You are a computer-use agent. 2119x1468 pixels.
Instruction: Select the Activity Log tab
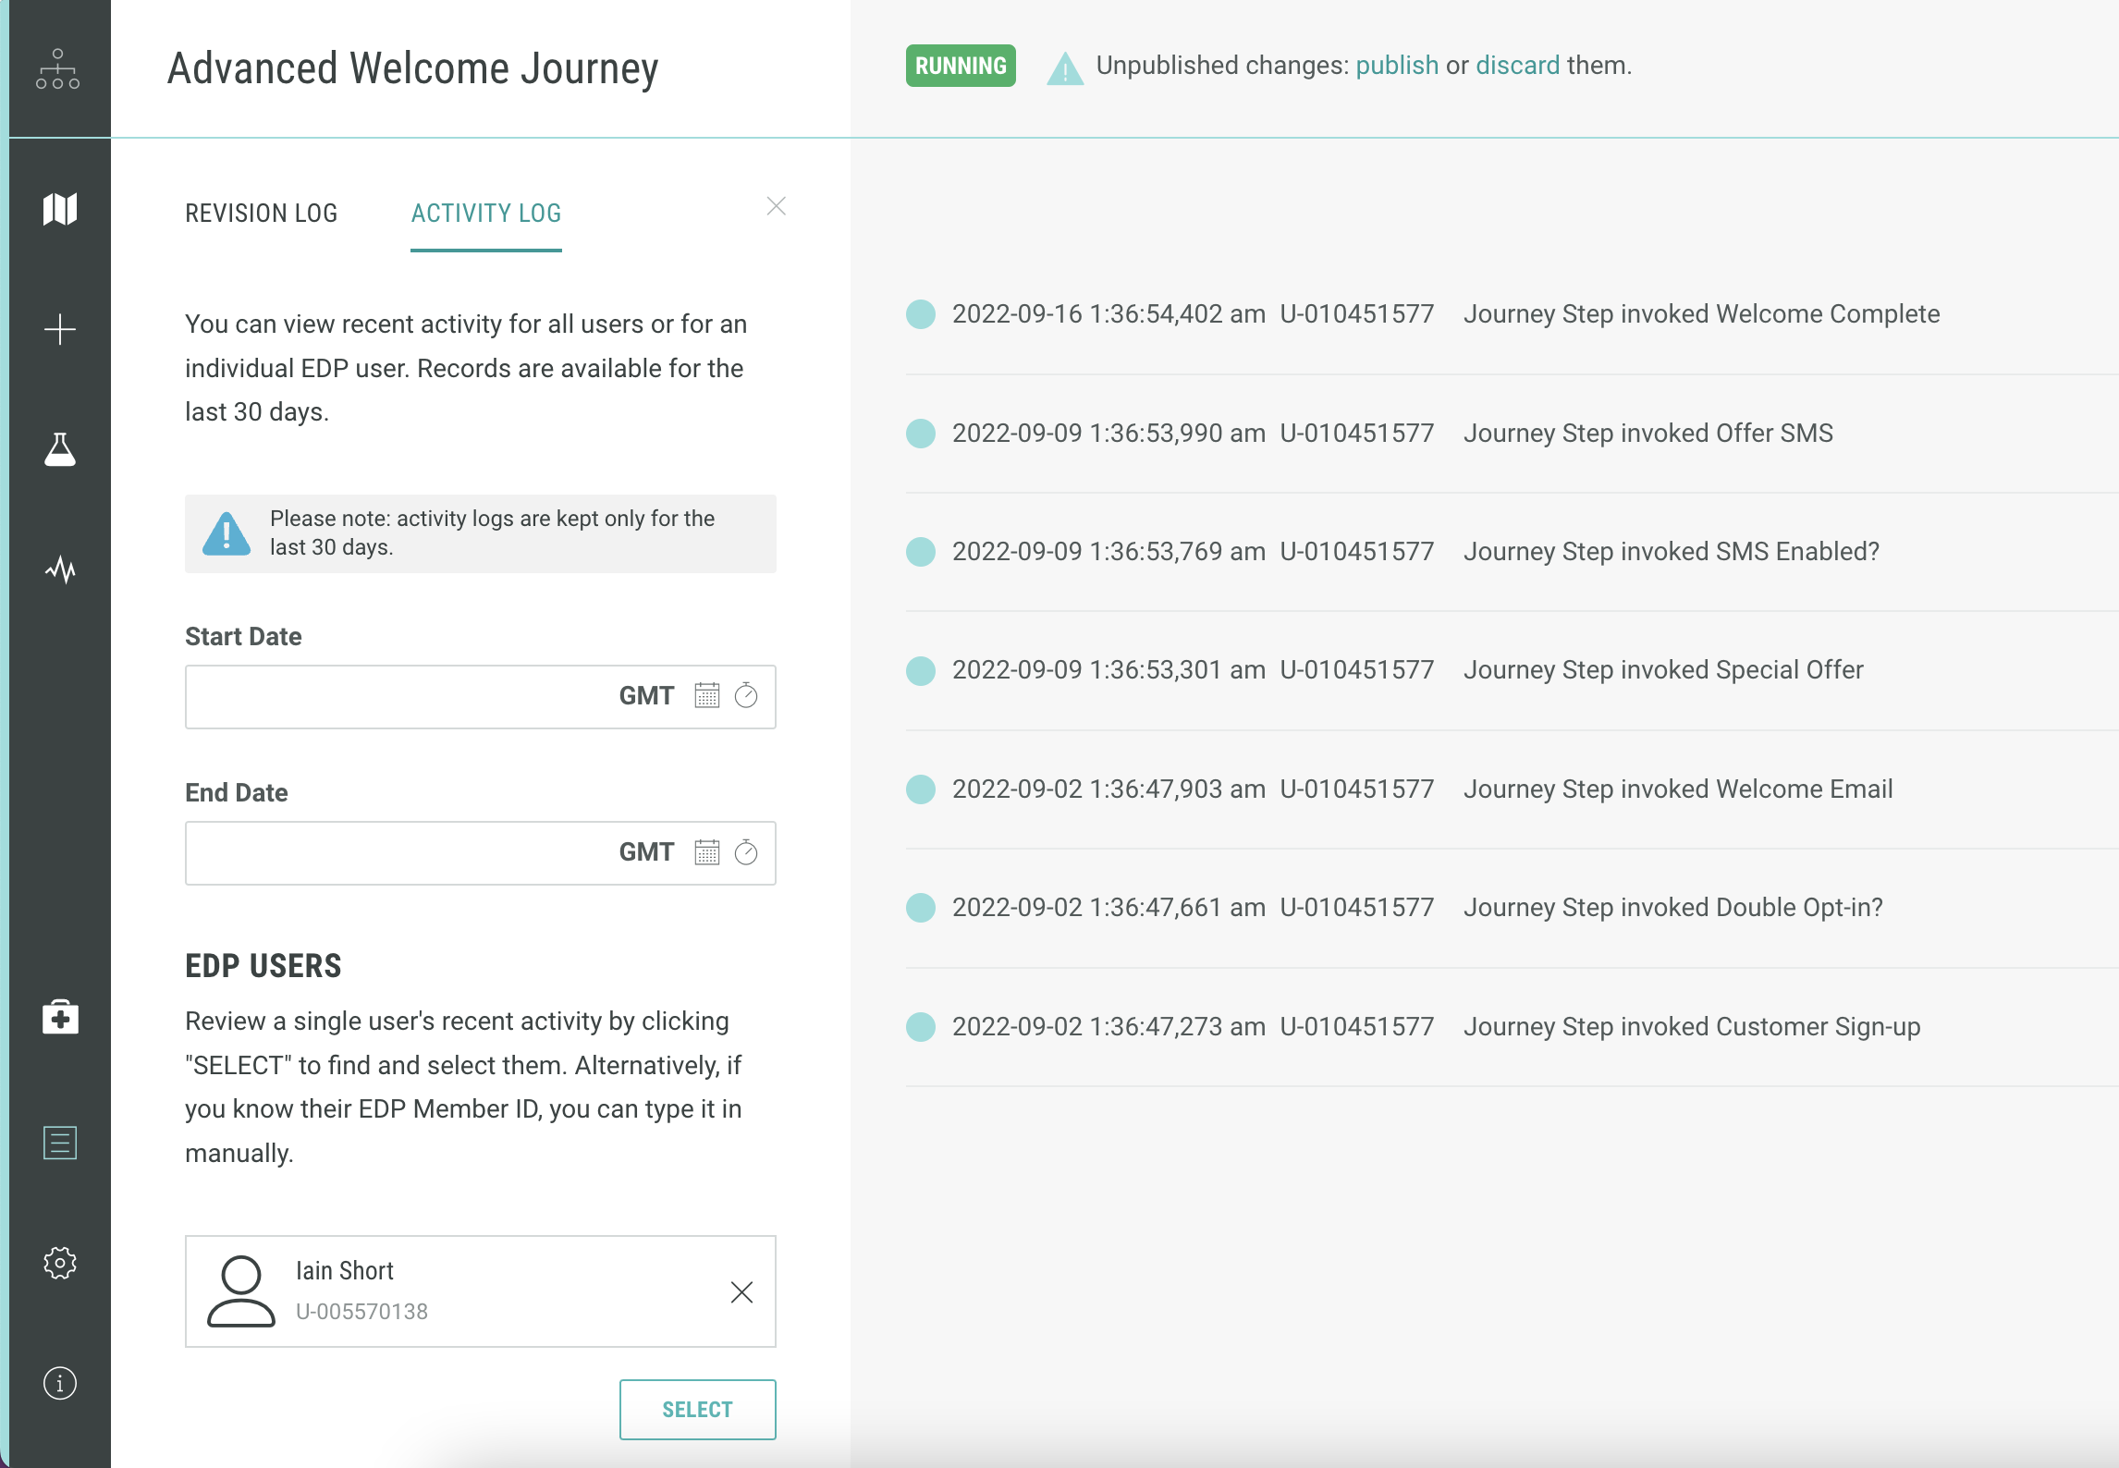click(x=486, y=214)
